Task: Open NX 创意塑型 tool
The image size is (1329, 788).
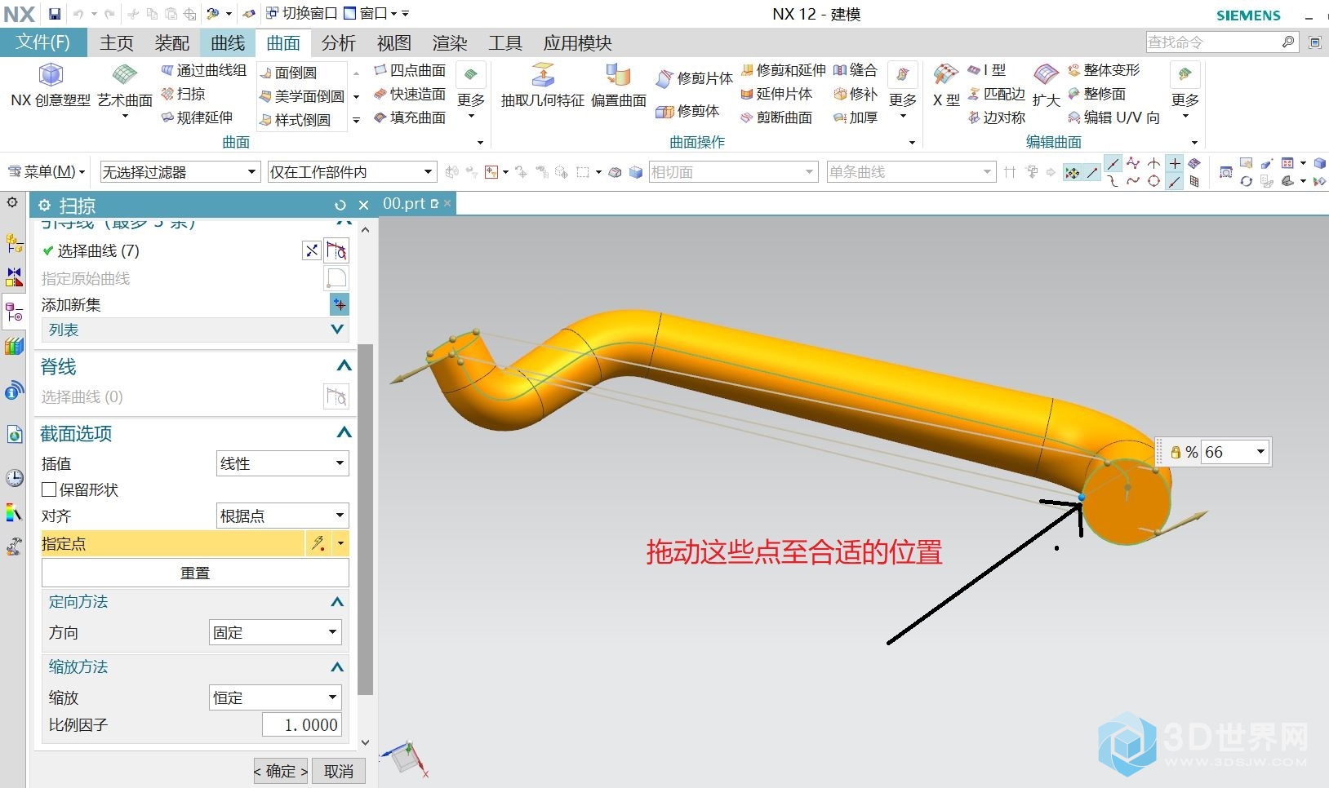Action: [x=51, y=86]
